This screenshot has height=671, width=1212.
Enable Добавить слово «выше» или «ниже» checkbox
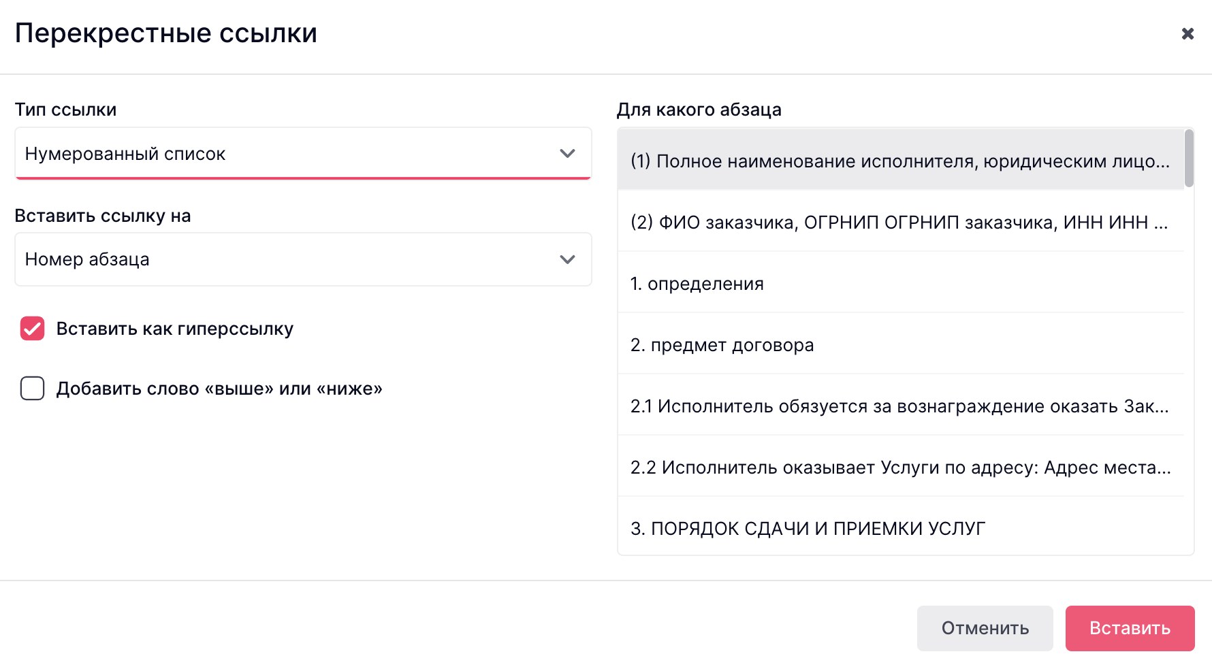[x=32, y=389]
